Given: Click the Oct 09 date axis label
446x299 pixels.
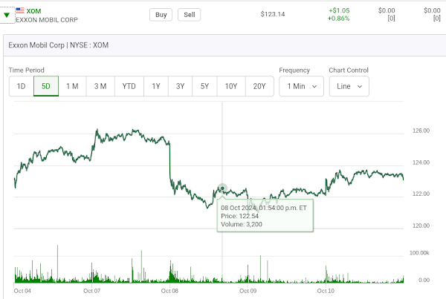Looking at the screenshot, I should click(248, 291).
